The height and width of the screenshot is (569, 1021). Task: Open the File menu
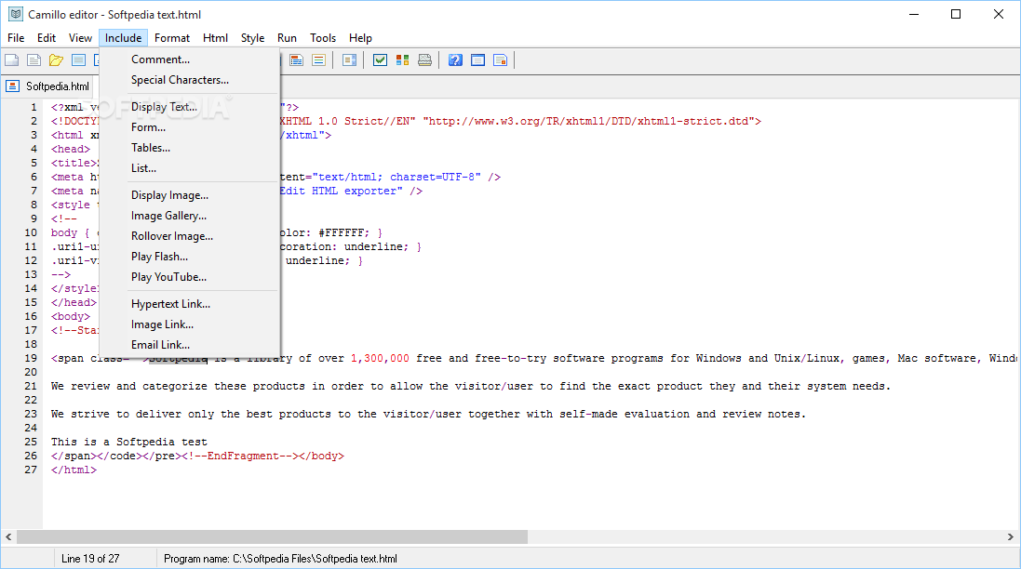click(x=16, y=38)
